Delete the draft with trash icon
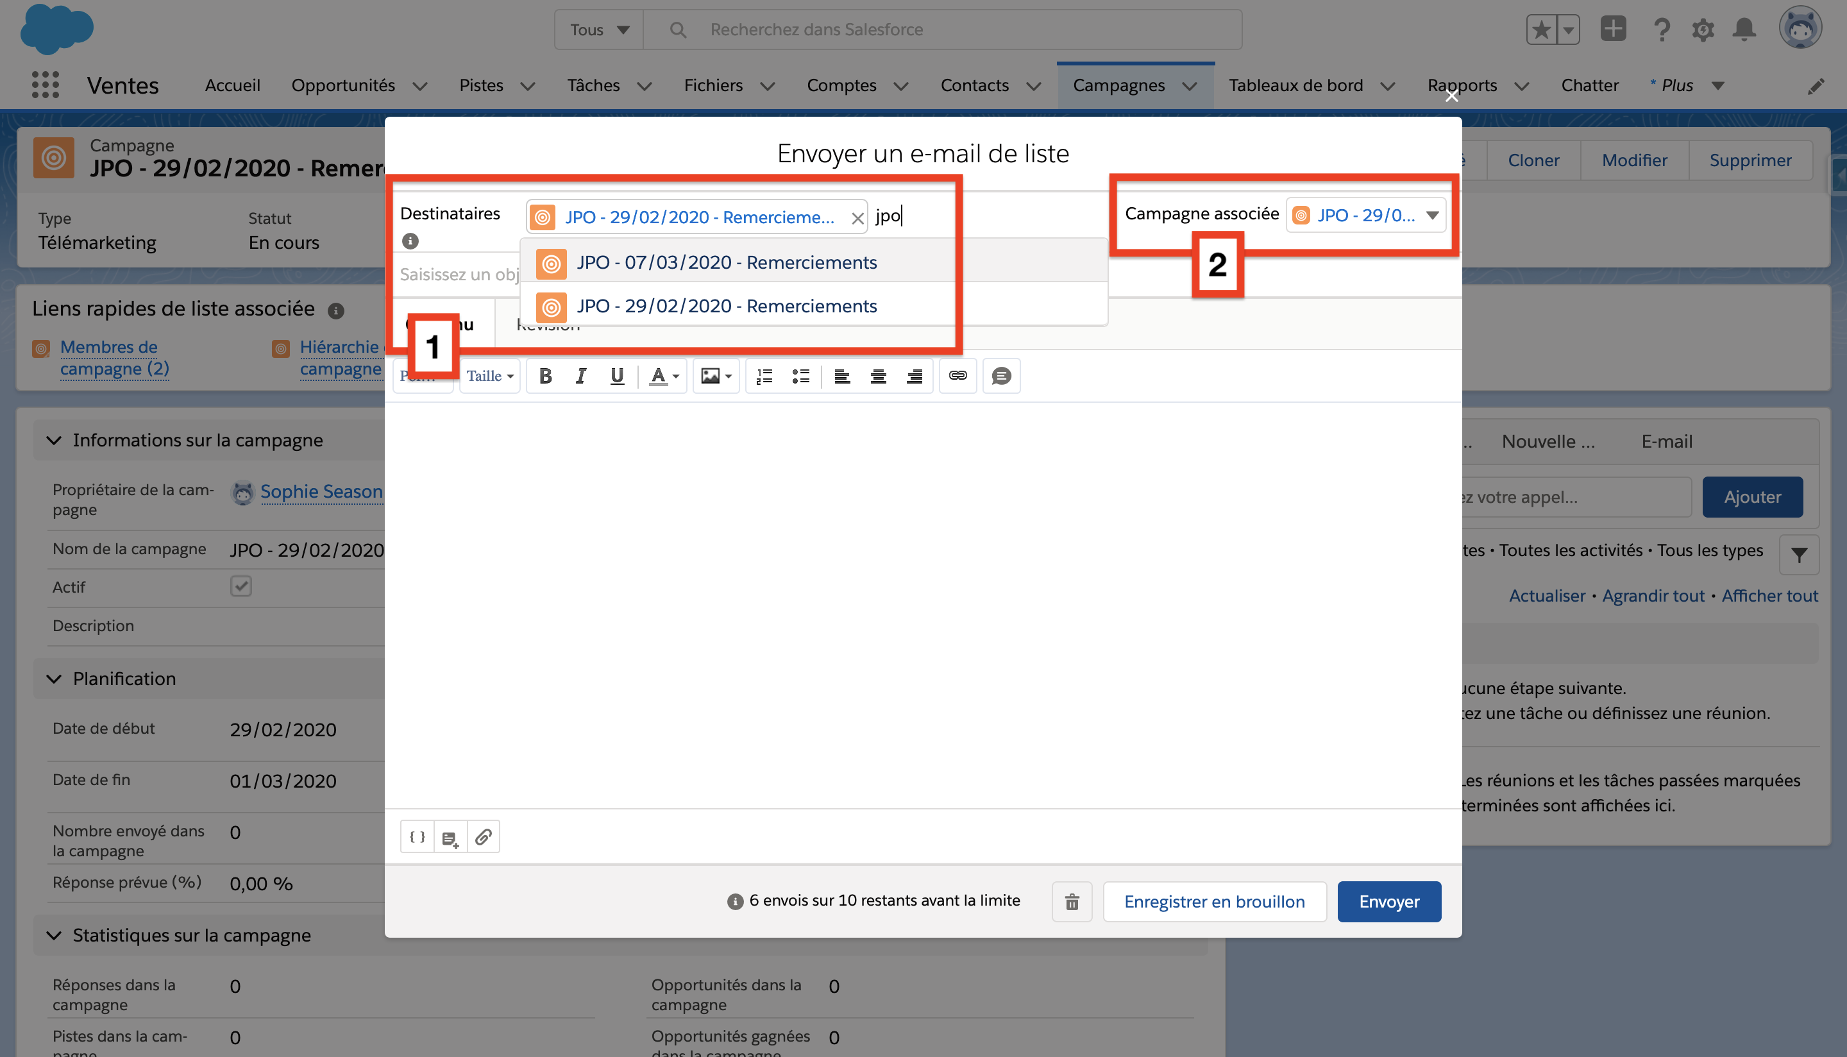The width and height of the screenshot is (1847, 1057). point(1072,902)
